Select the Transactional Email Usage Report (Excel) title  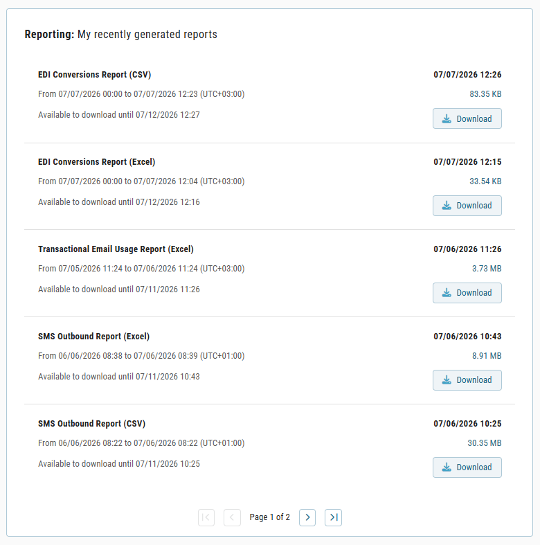click(116, 249)
